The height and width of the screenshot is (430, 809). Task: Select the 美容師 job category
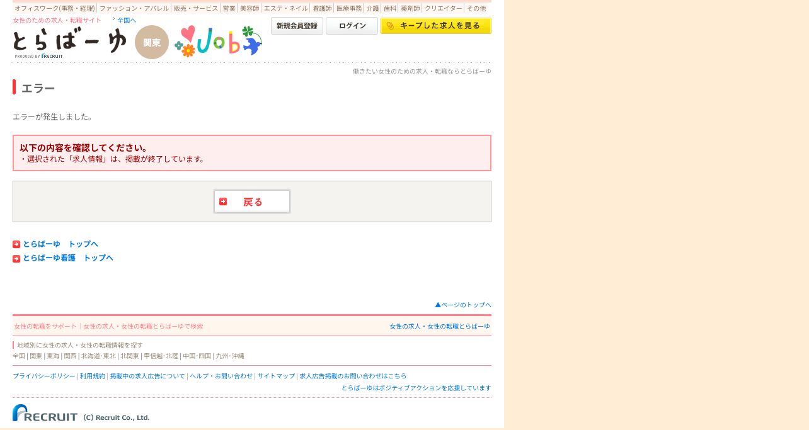pos(250,8)
